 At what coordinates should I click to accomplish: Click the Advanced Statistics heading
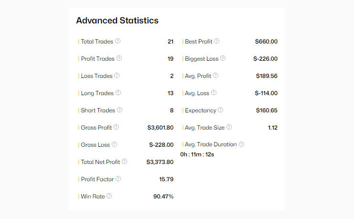click(117, 21)
